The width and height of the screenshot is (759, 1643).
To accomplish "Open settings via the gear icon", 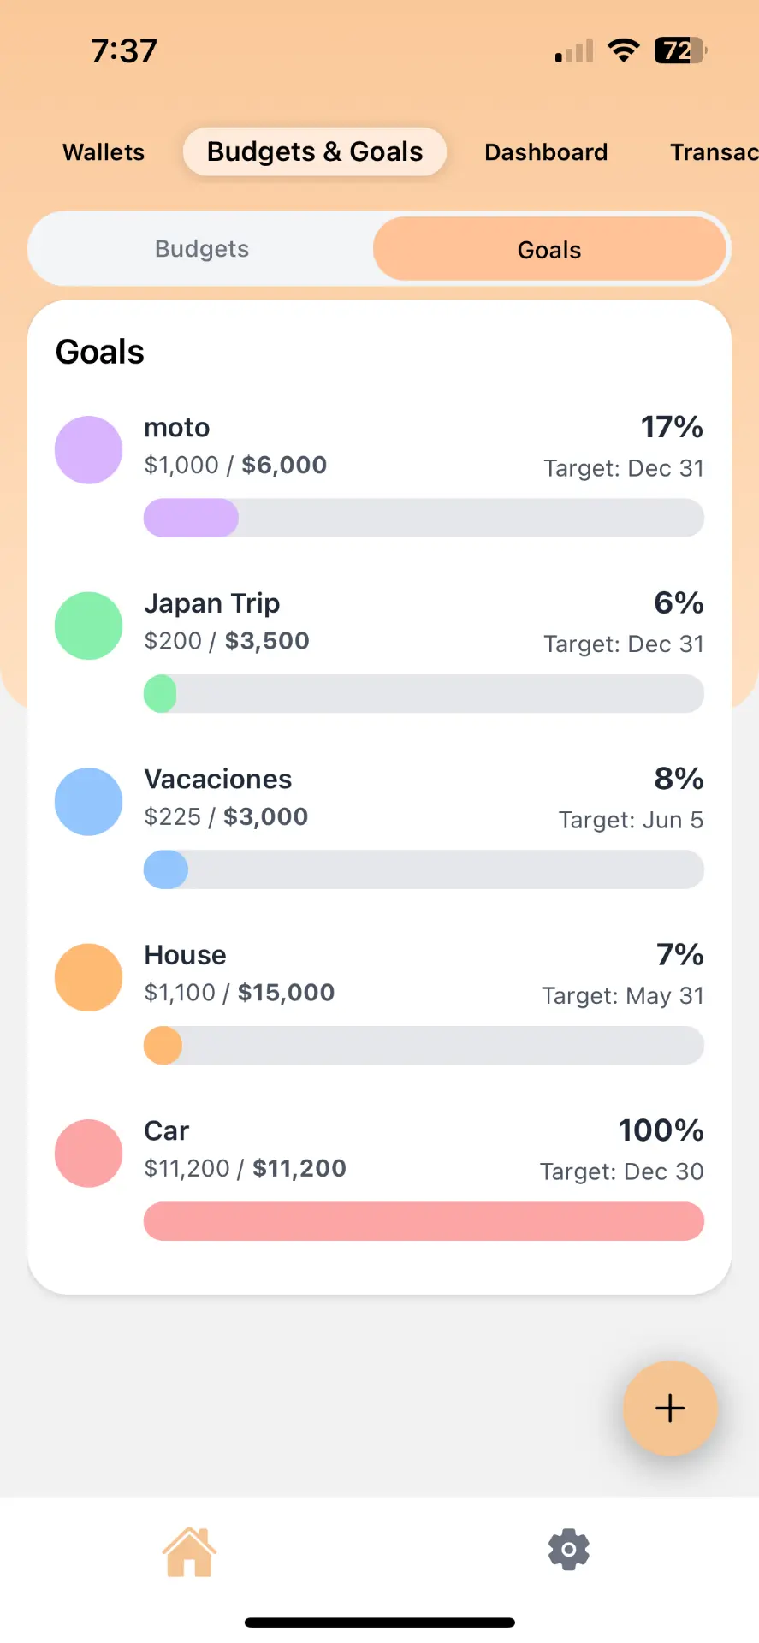I will [569, 1550].
